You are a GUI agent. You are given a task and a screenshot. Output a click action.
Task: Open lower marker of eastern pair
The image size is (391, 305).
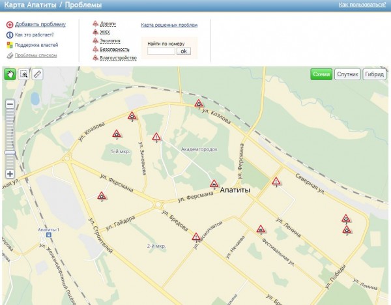coord(347,230)
